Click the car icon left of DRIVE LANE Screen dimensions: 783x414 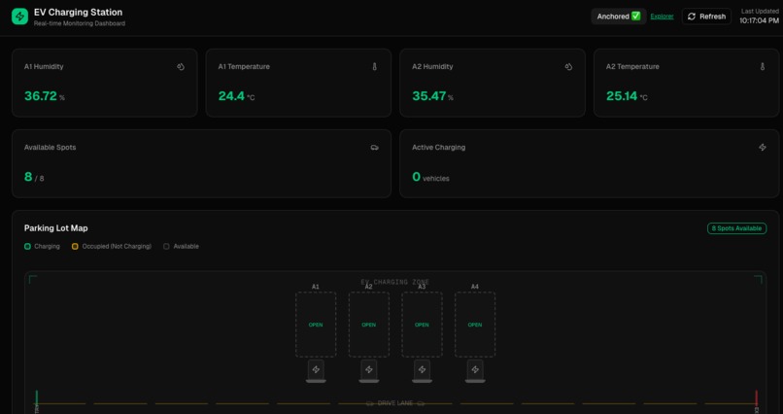(x=370, y=403)
